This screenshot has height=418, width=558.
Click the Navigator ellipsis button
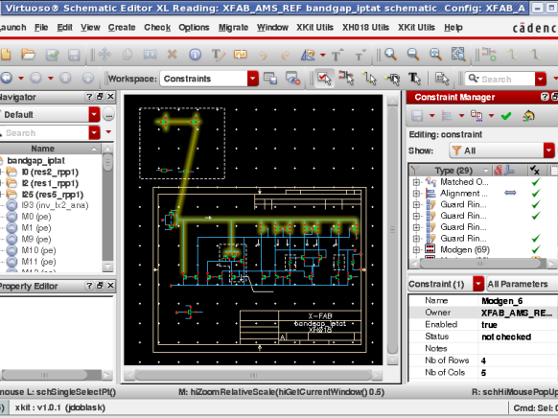pyautogui.click(x=108, y=115)
